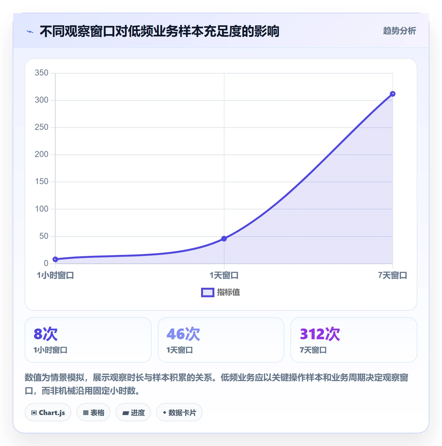Screen dimensions: 442x446
Task: Click the 200 y-axis tick label
Action: [x=41, y=154]
